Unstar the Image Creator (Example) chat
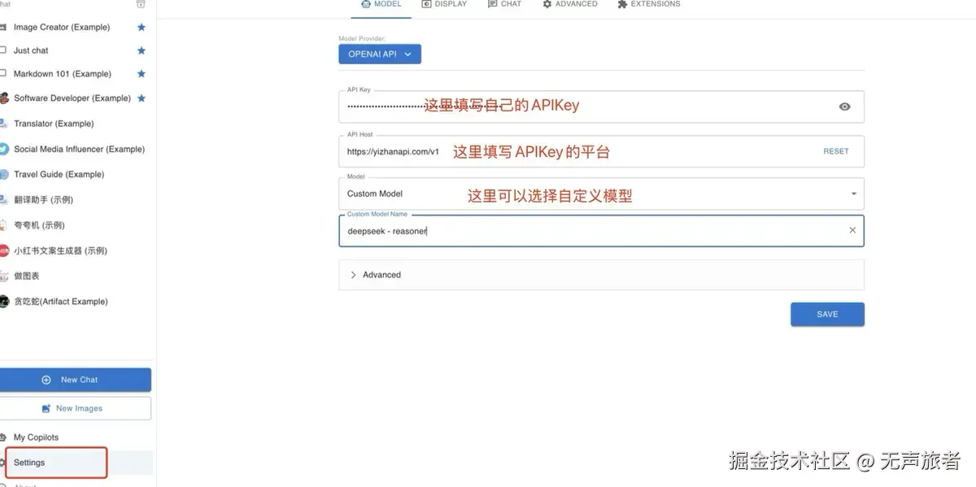This screenshot has width=976, height=487. pos(142,27)
